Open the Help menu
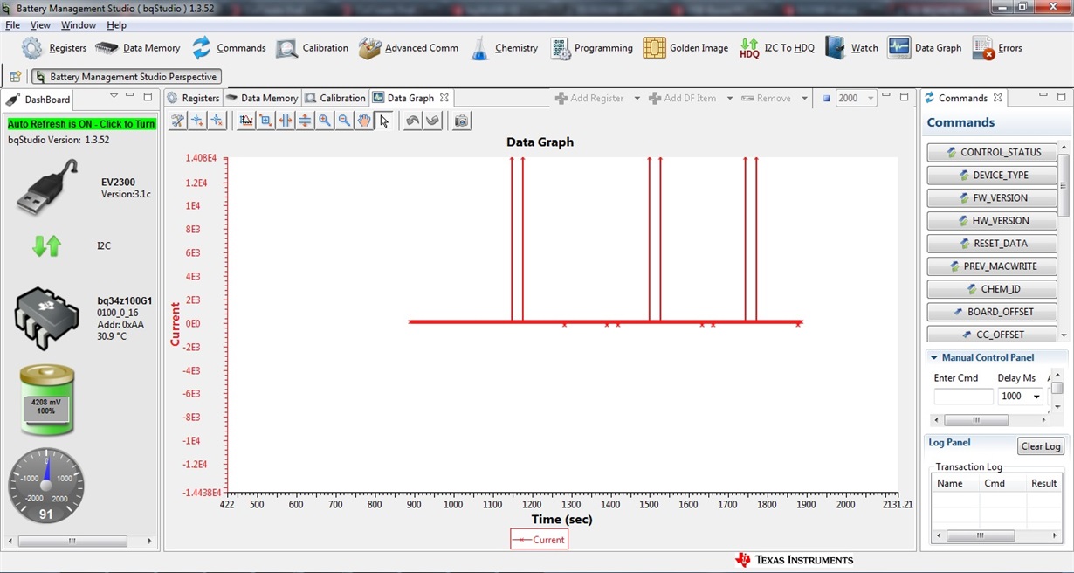Viewport: 1074px width, 573px height. click(116, 25)
